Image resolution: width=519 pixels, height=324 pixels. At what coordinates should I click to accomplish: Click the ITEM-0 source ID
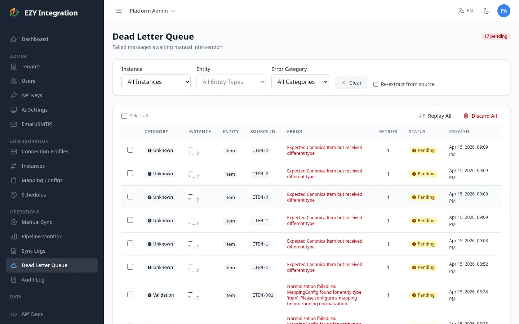coord(260,197)
